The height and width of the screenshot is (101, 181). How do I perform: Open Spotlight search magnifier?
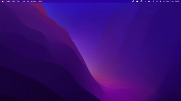(157, 1)
